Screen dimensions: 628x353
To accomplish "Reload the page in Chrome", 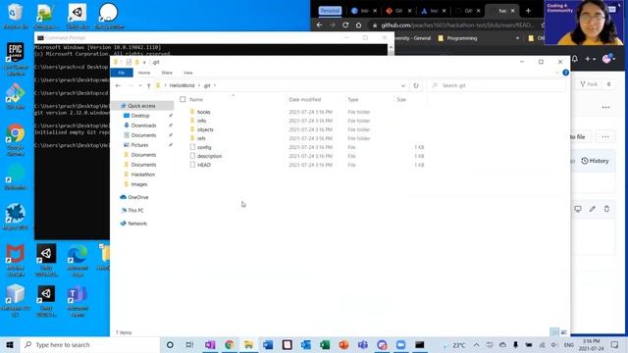I will point(345,25).
